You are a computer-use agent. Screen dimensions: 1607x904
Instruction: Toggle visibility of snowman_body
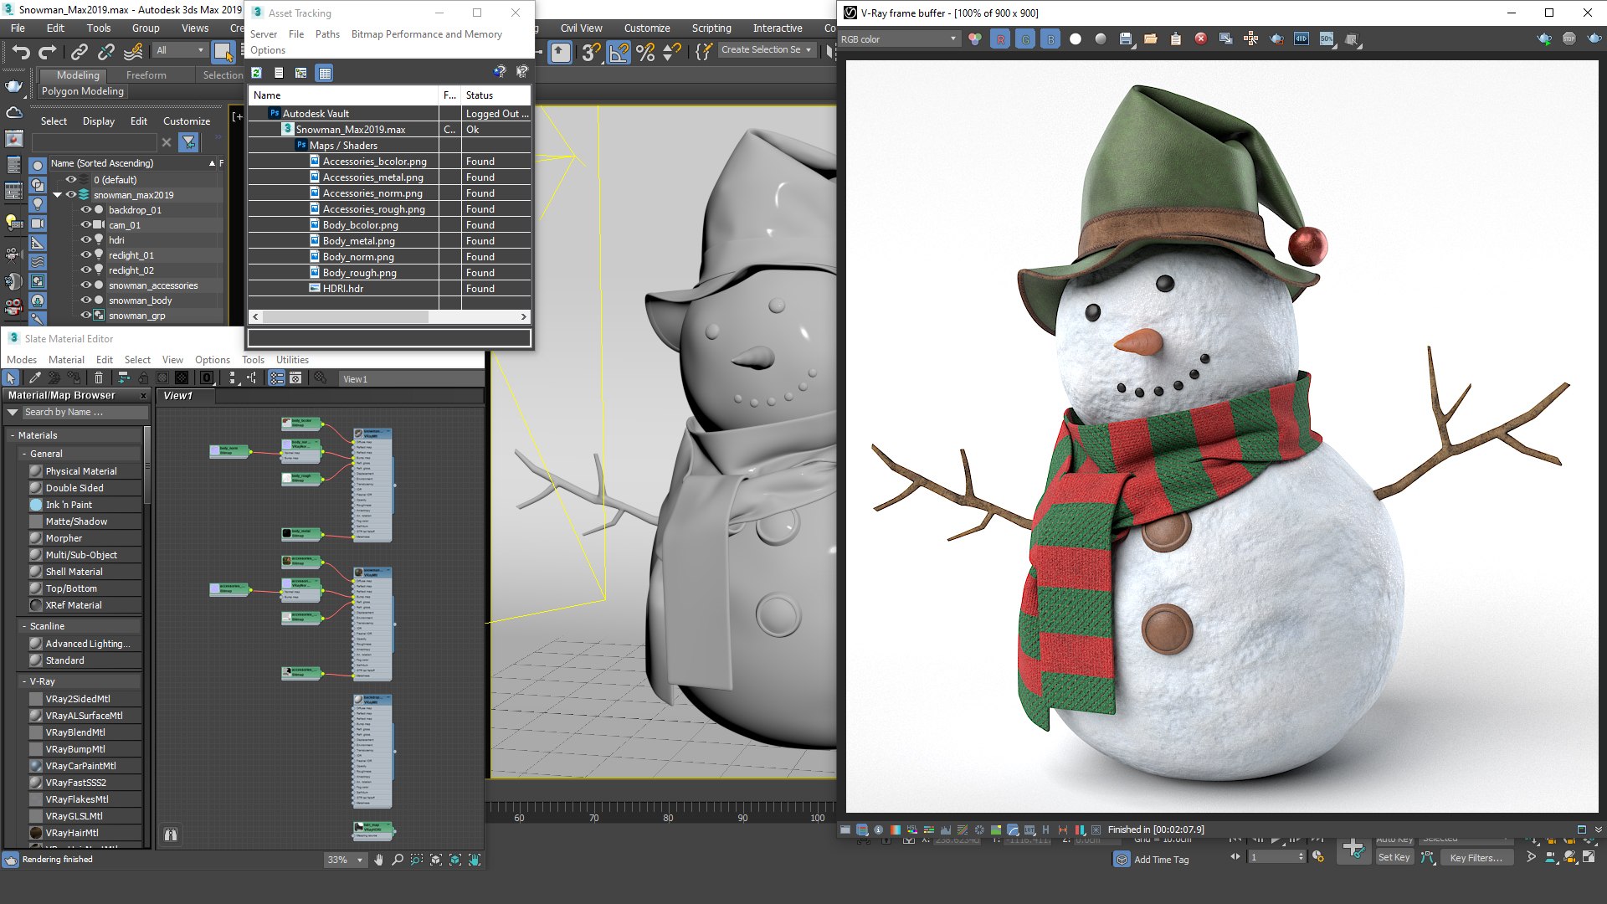(85, 300)
